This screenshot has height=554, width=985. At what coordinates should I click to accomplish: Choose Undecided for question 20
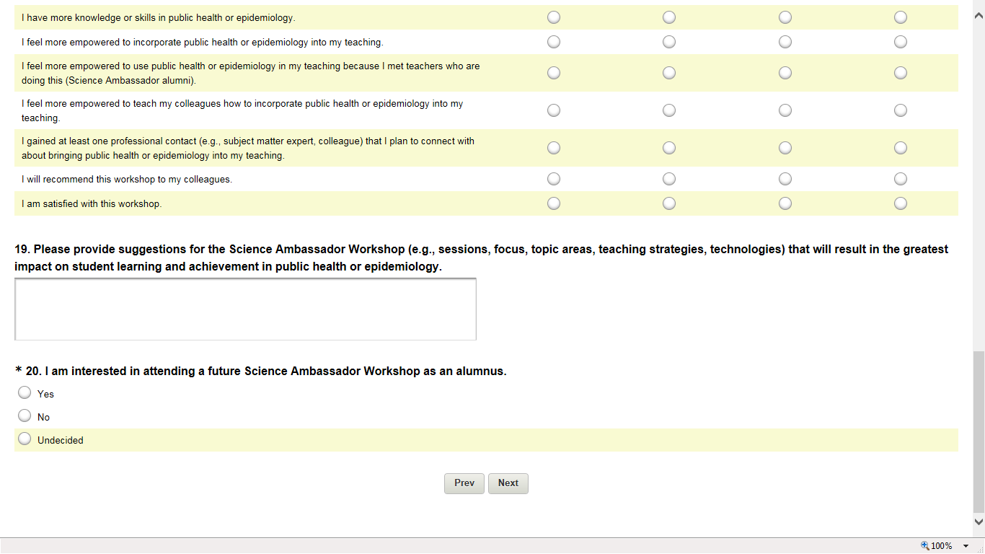[25, 439]
